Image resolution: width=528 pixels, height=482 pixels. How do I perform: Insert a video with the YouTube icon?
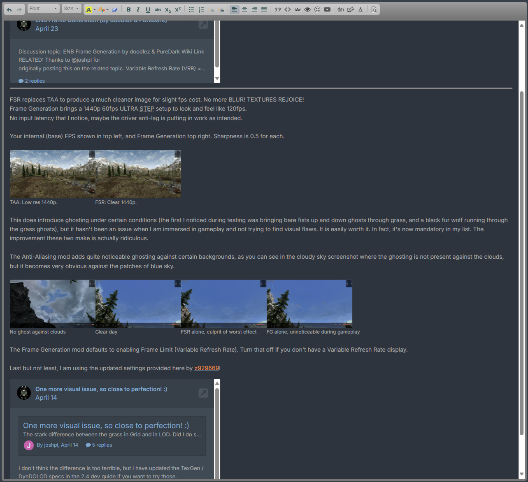(x=327, y=9)
